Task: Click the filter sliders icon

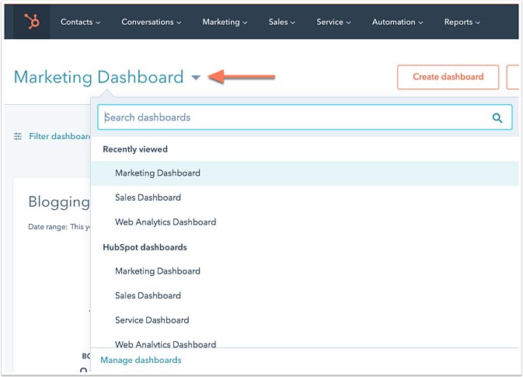Action: tap(18, 136)
